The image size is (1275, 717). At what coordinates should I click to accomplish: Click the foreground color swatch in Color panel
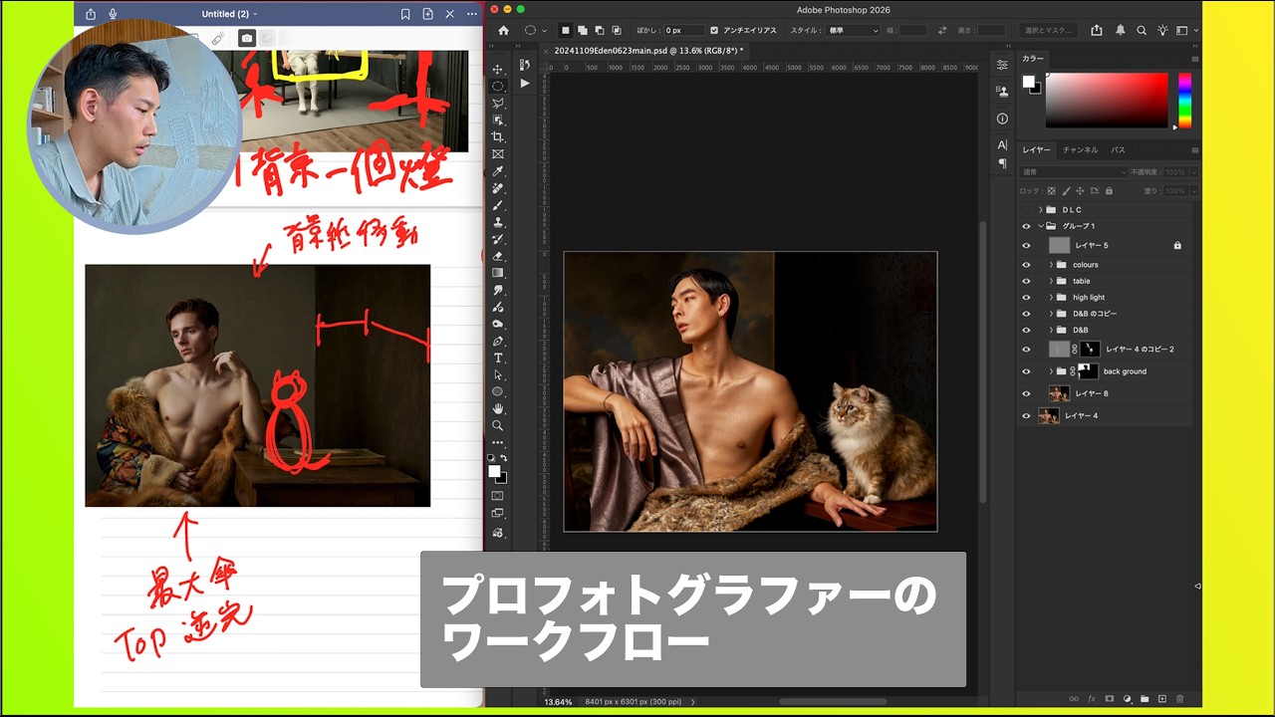[x=1028, y=82]
